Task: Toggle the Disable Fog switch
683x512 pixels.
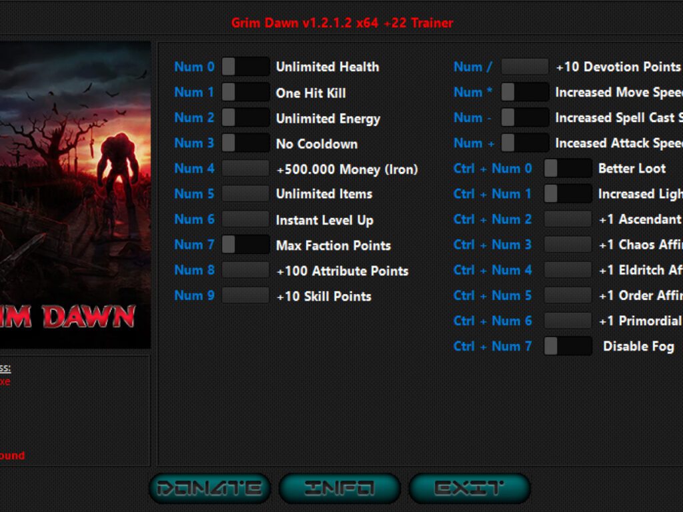Action: pyautogui.click(x=568, y=346)
